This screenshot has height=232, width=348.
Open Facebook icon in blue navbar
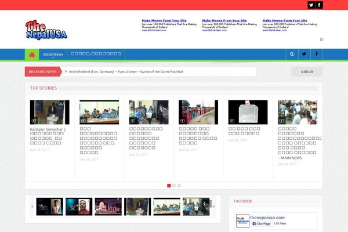pyautogui.click(x=317, y=54)
